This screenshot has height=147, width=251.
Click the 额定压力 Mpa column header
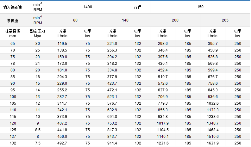[38, 34]
